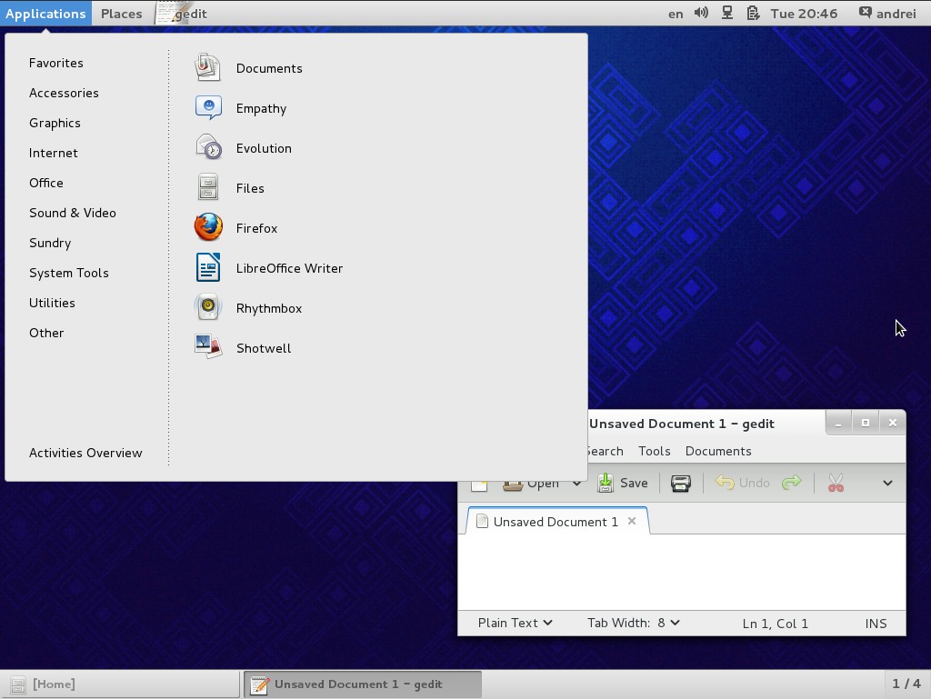Launch the Empathy messaging app
Screen dimensions: 931x699
coord(260,107)
